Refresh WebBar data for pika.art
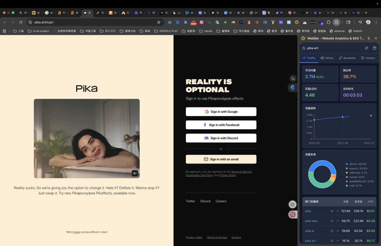This screenshot has height=246, width=381. 367,48
